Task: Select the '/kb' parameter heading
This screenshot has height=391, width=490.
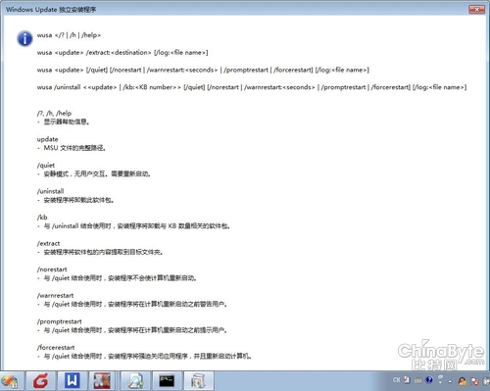Action: tap(42, 218)
